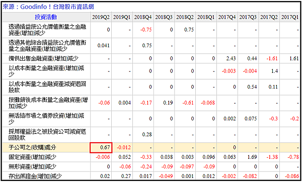This screenshot has width=302, height=182.
Task: Select the 2017Q2 column header
Action: coord(269,17)
